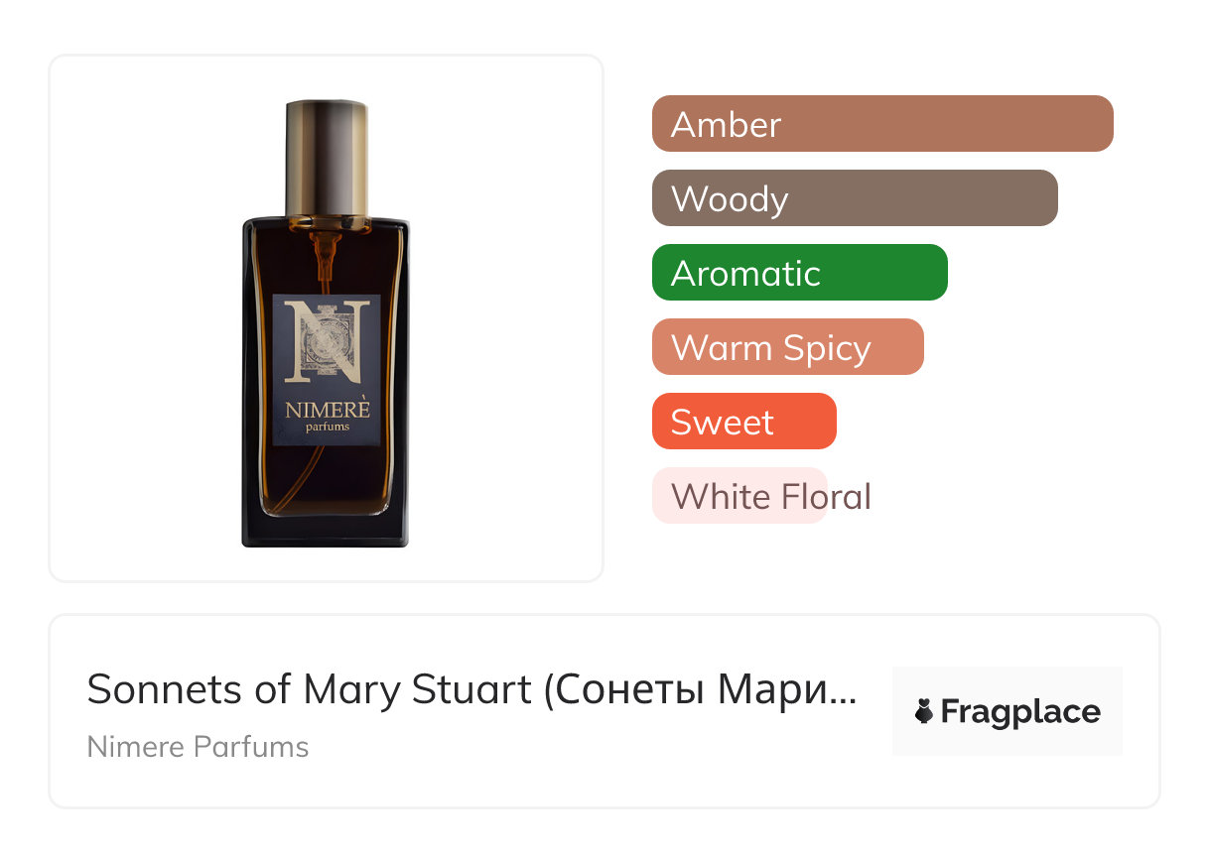Choose the green Aromatic accord bar
Viewport: 1209px width, 857px height.
(799, 273)
